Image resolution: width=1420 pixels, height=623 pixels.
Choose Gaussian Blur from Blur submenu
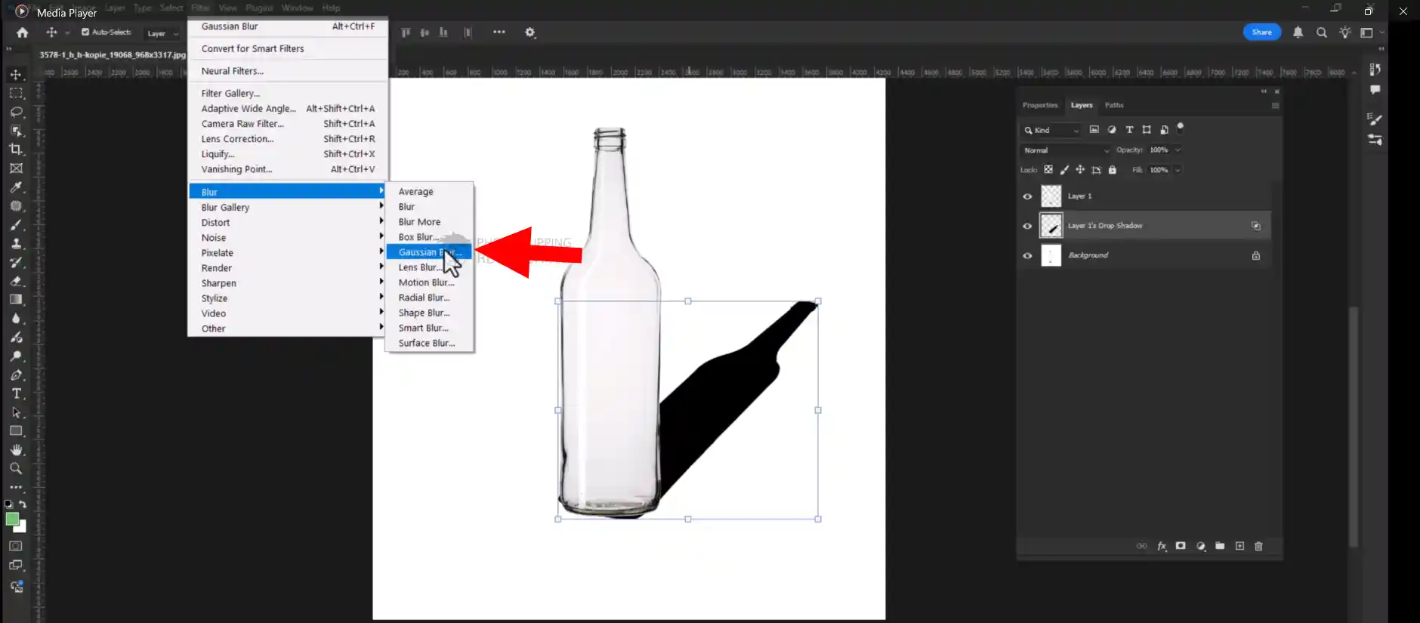click(429, 252)
